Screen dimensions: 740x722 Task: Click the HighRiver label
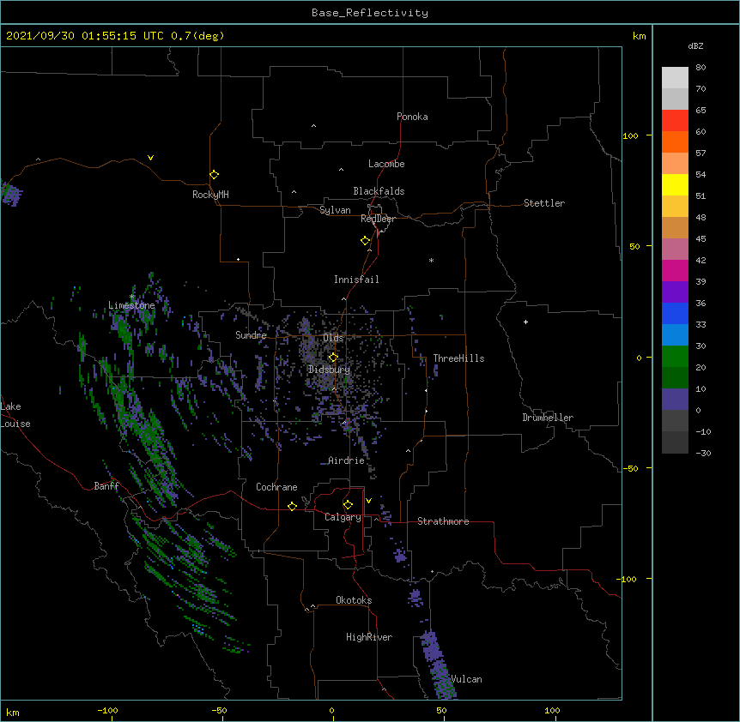click(x=369, y=637)
